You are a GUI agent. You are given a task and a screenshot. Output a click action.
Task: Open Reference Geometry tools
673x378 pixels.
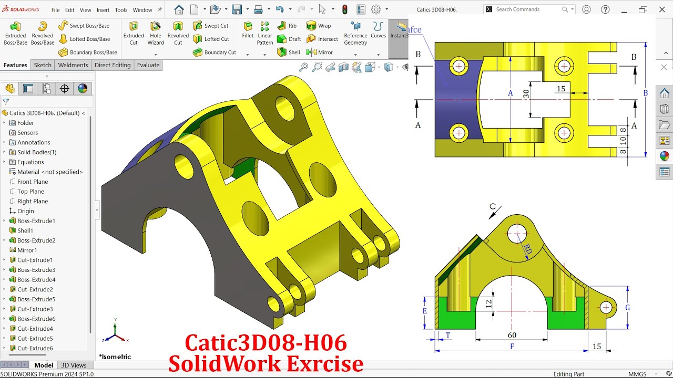[x=355, y=34]
